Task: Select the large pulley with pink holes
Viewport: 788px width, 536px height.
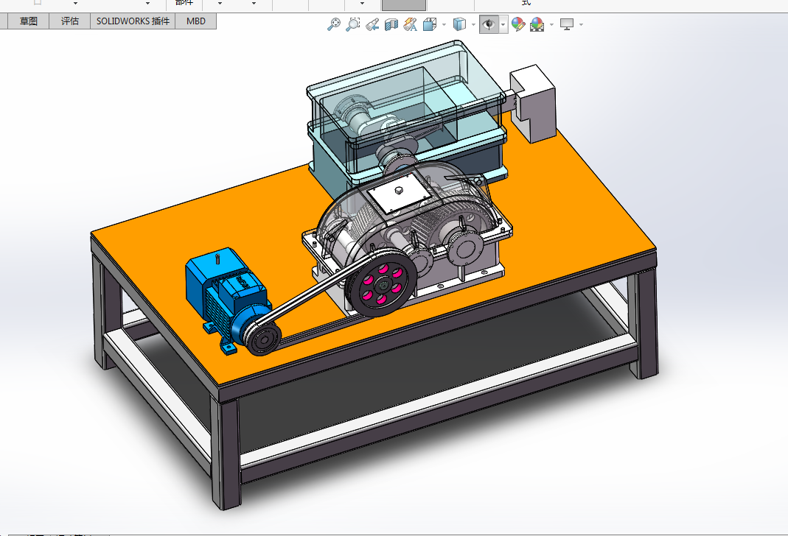Action: click(383, 284)
